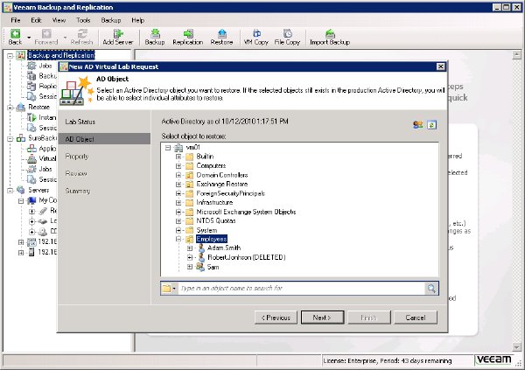Expand the Computers folder node
Viewport: 525px width, 370px height.
pyautogui.click(x=178, y=165)
